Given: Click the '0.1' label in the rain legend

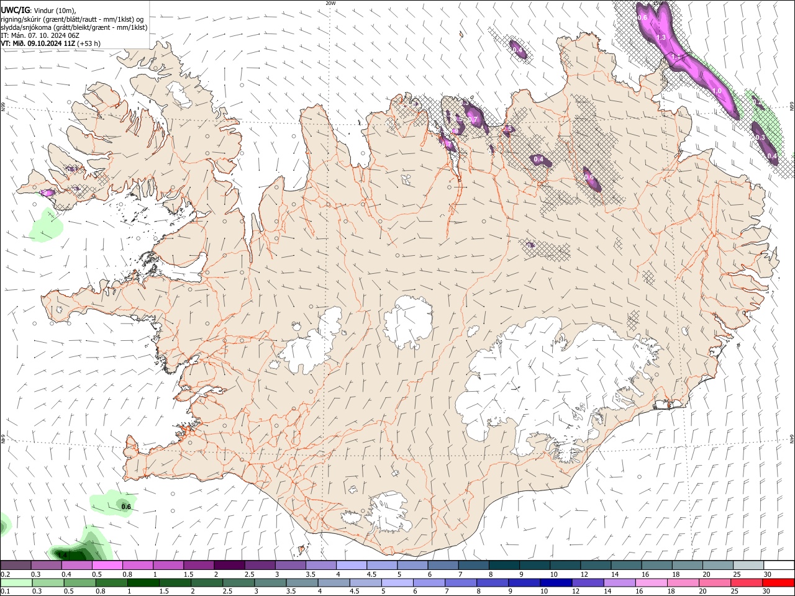Looking at the screenshot, I should [x=6, y=592].
